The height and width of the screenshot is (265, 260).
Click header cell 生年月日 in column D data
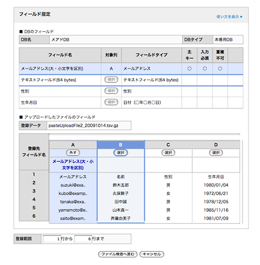(216, 177)
